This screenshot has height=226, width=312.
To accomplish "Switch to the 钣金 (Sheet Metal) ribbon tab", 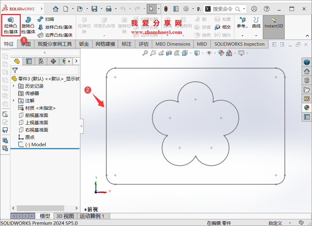I will point(84,44).
